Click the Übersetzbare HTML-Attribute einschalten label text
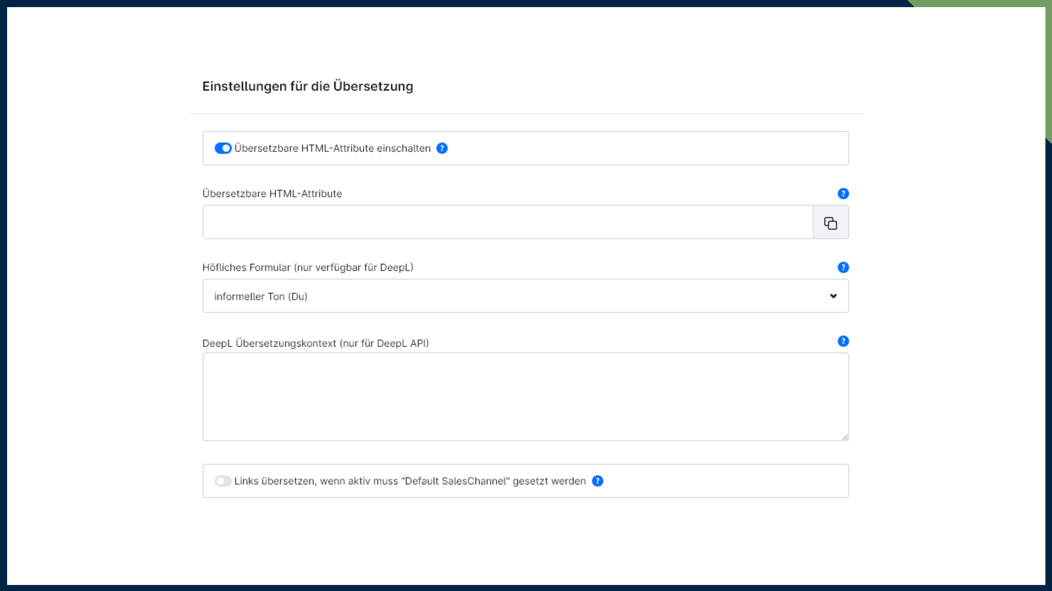The height and width of the screenshot is (591, 1052). pos(332,148)
